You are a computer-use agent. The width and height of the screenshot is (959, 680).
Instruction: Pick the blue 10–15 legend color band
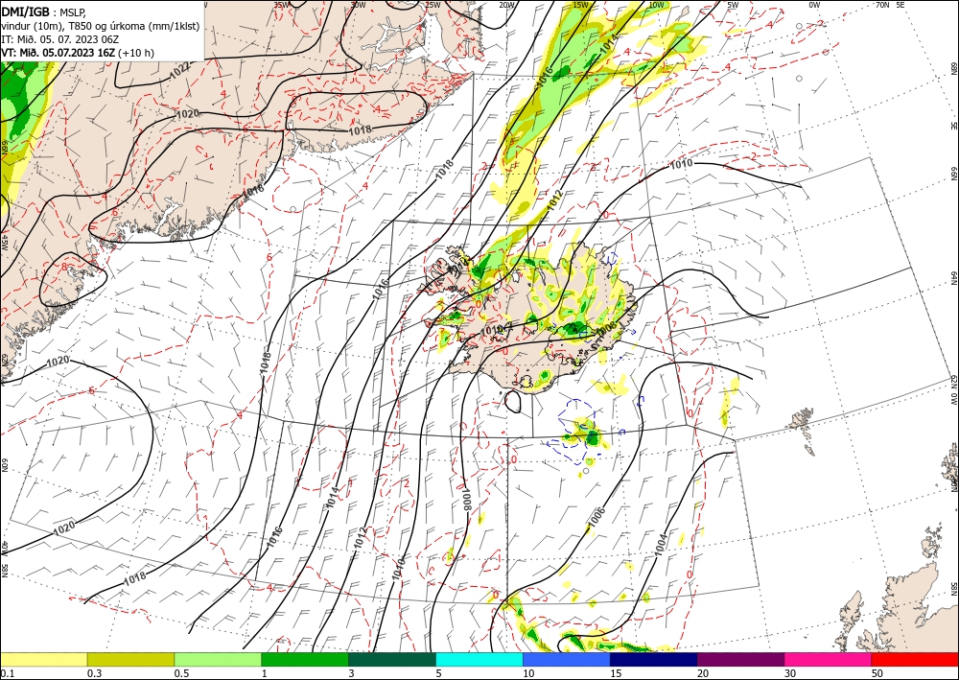(x=567, y=659)
